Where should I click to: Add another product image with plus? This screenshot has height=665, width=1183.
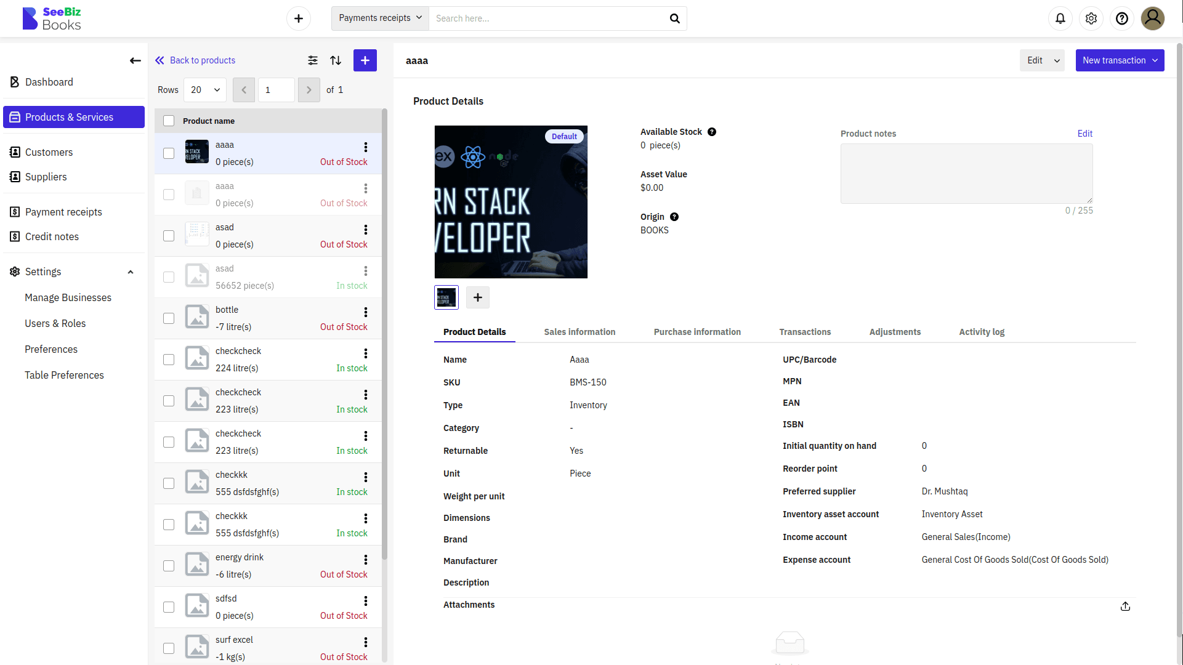pyautogui.click(x=478, y=297)
